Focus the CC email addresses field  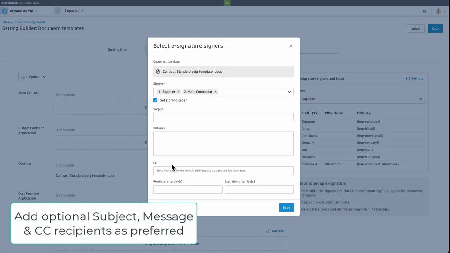click(223, 171)
